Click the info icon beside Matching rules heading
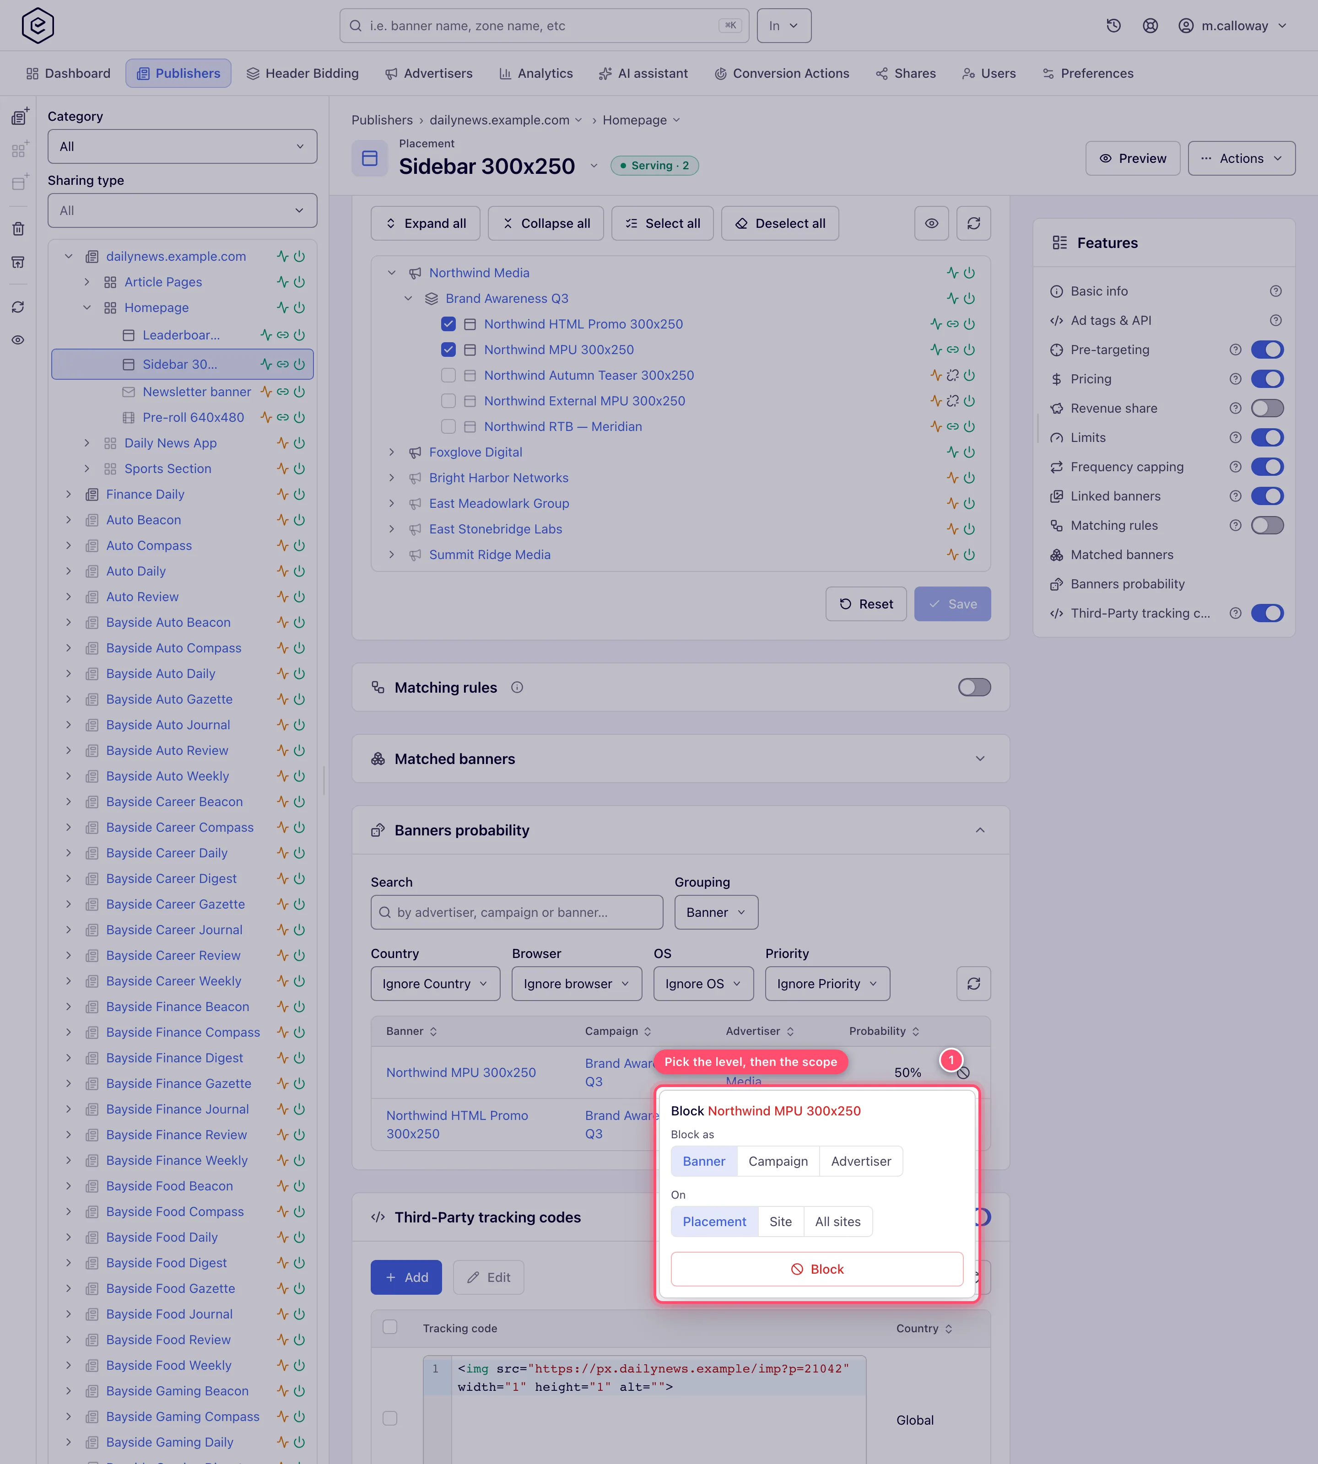This screenshot has height=1464, width=1318. coord(517,687)
